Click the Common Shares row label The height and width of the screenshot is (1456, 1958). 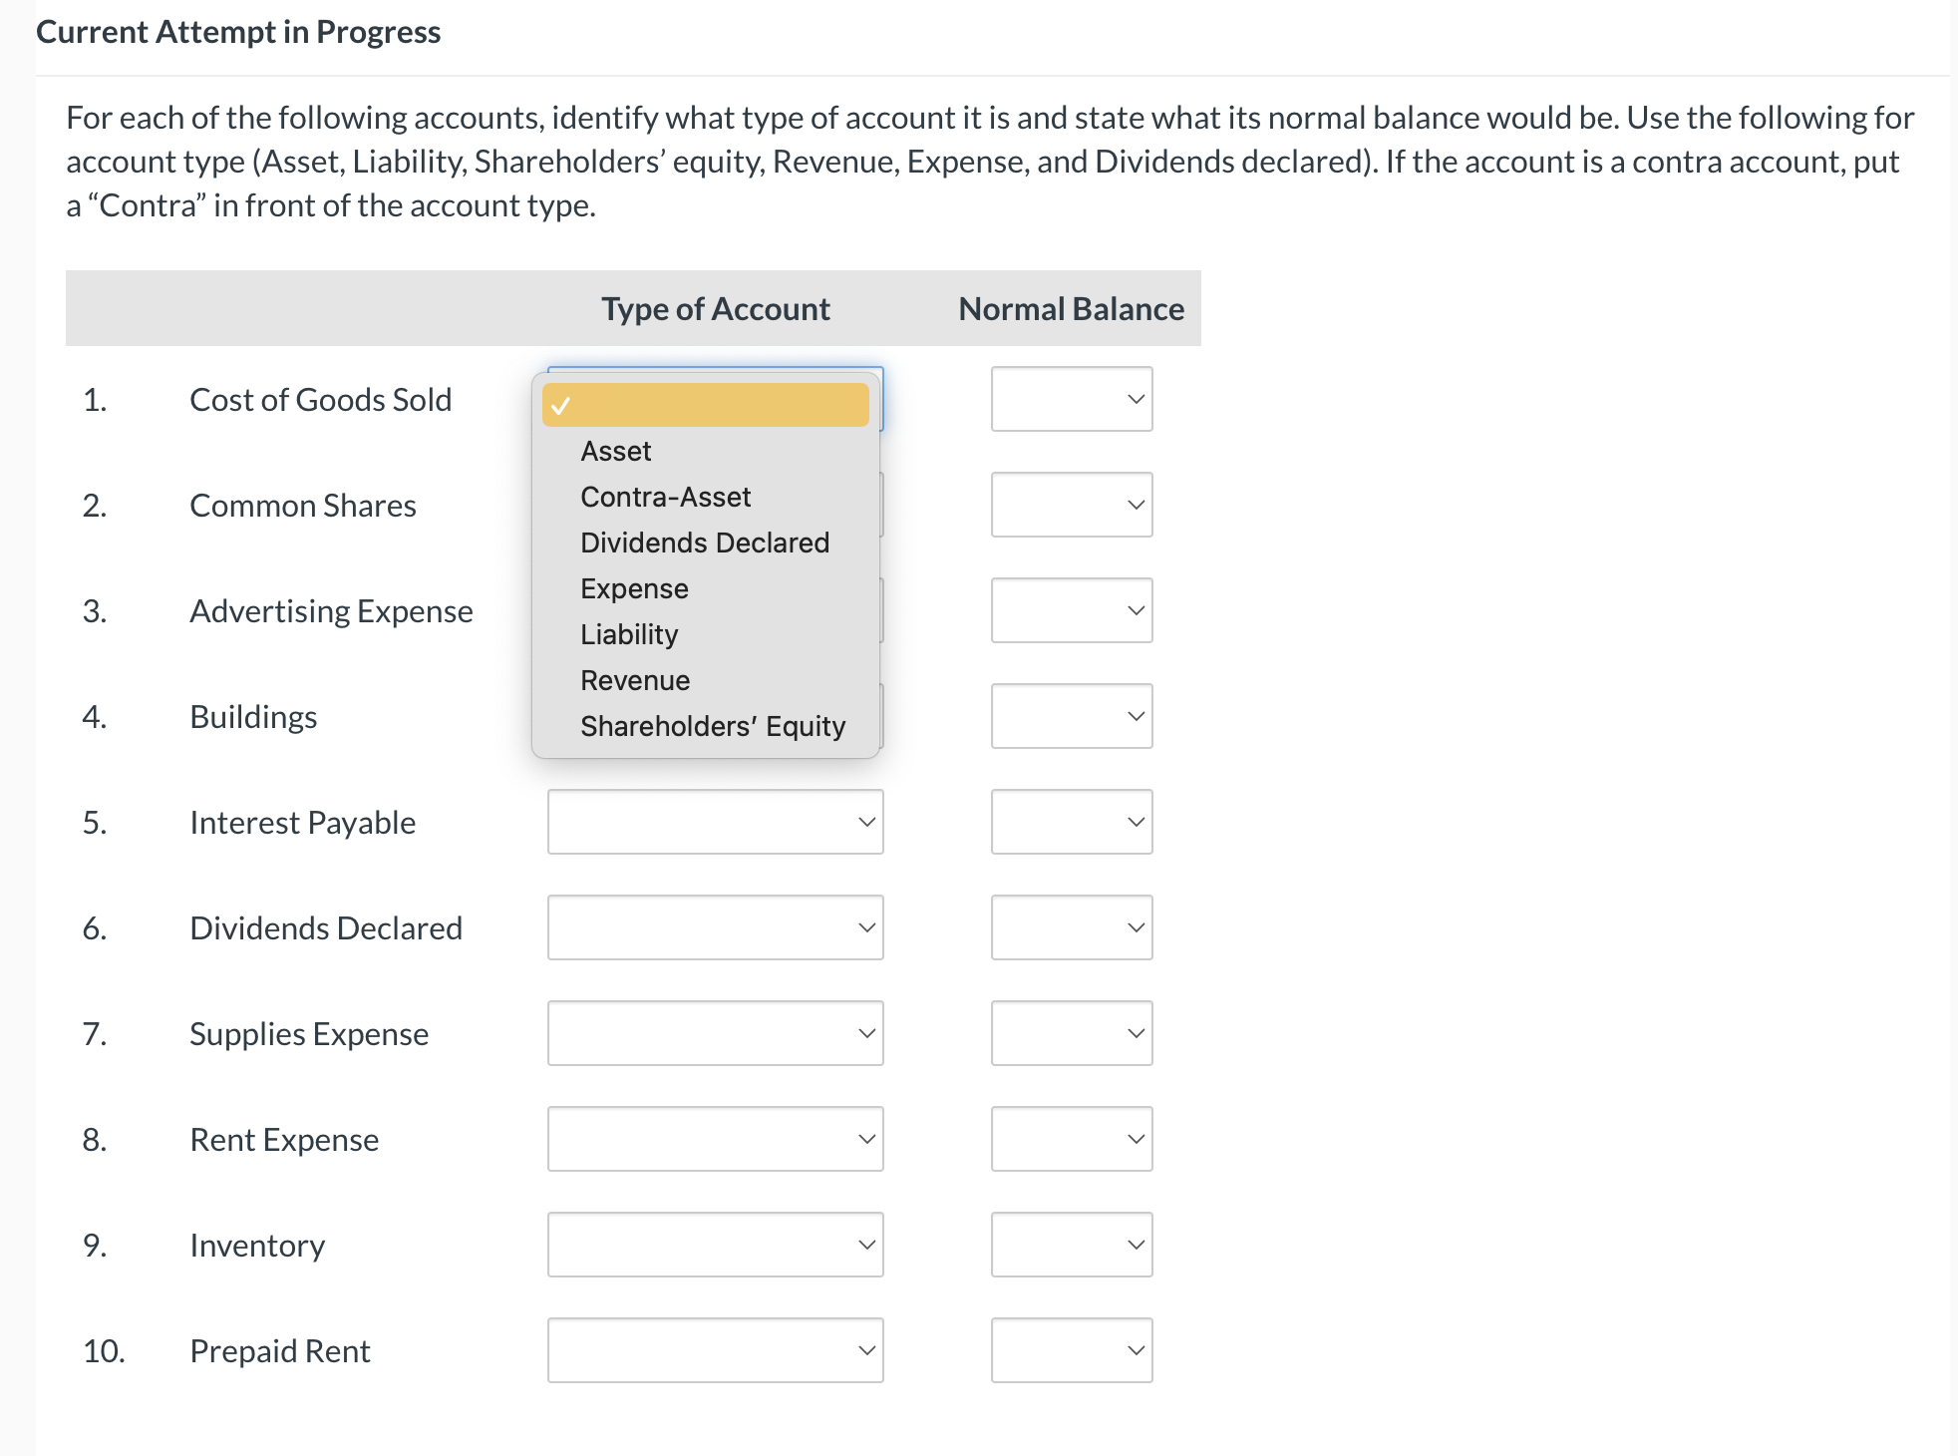(303, 506)
